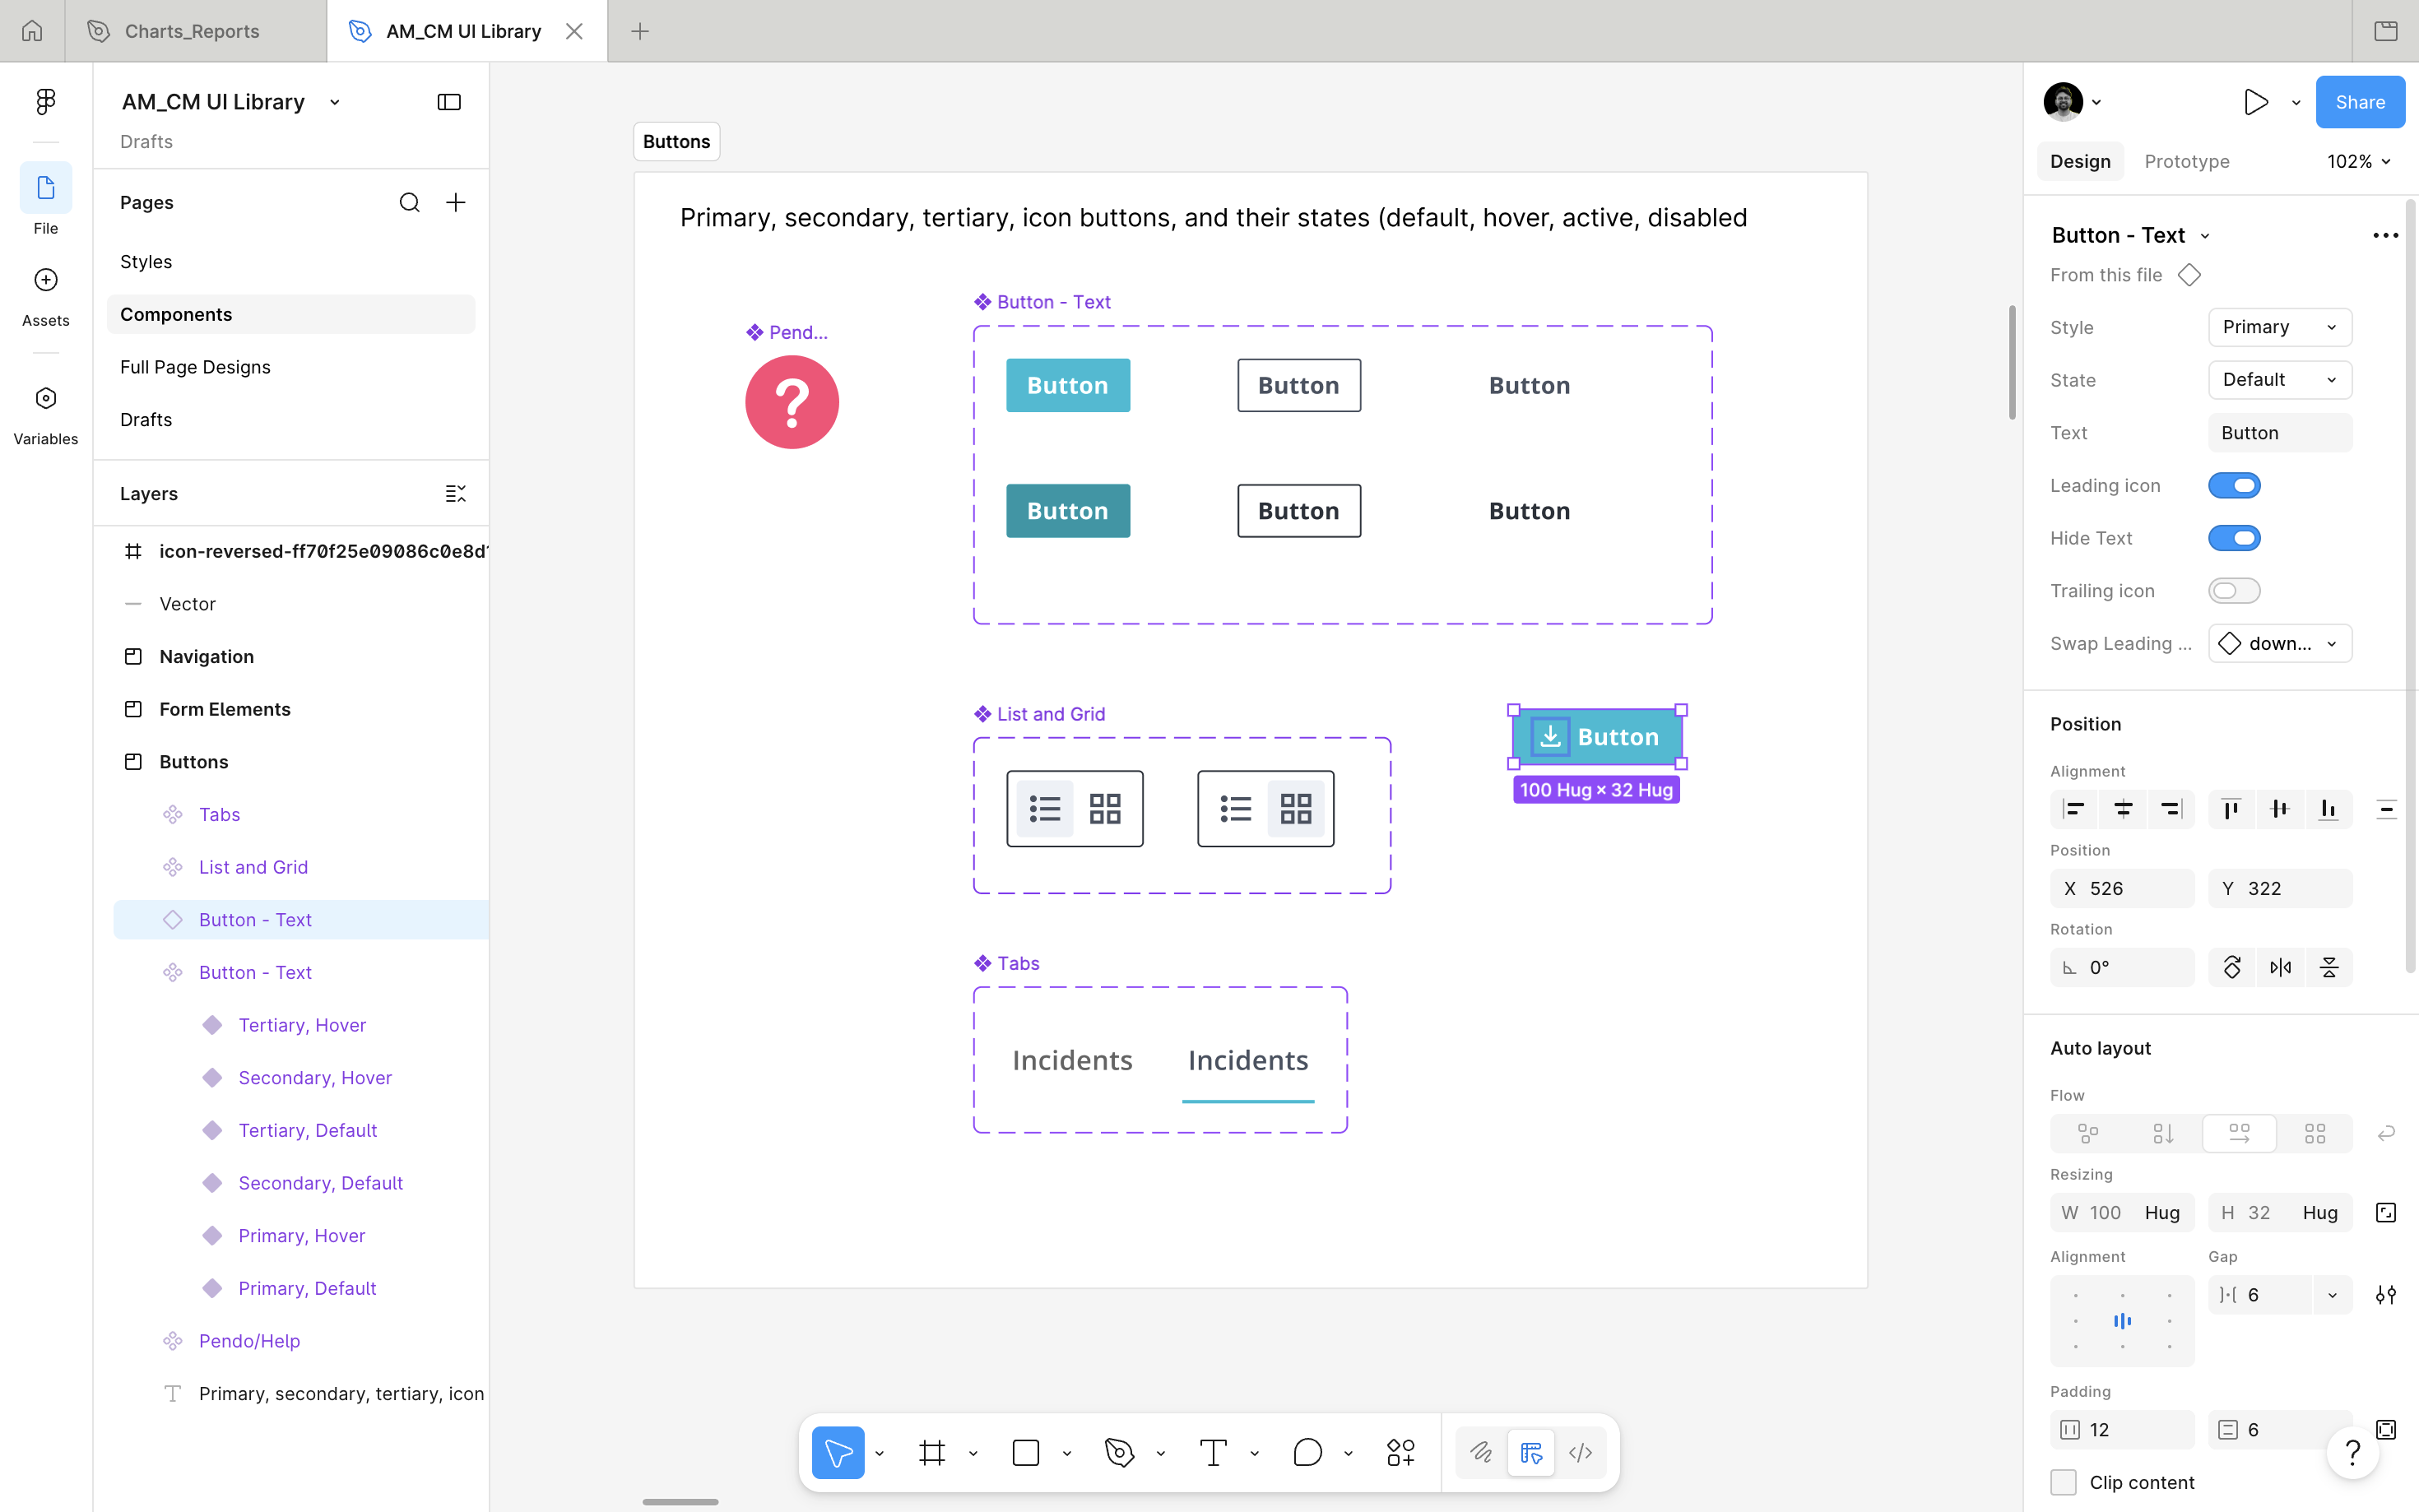The width and height of the screenshot is (2419, 1512).
Task: Toggle individual padding icon
Action: coord(2386,1430)
